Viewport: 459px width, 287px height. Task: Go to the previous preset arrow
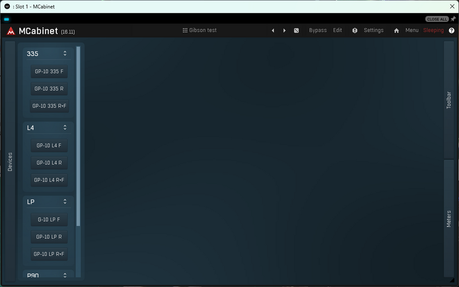tap(273, 30)
